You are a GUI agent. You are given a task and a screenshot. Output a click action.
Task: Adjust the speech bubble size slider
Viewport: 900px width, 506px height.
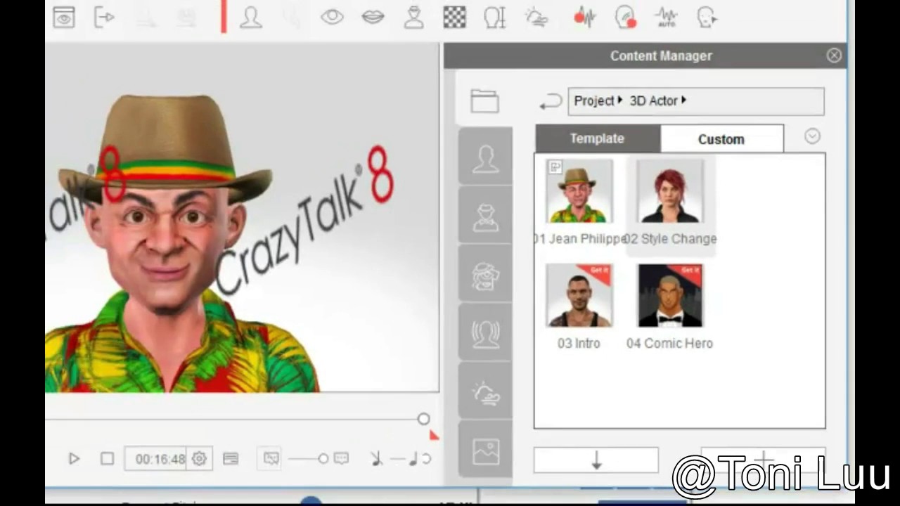(x=308, y=459)
